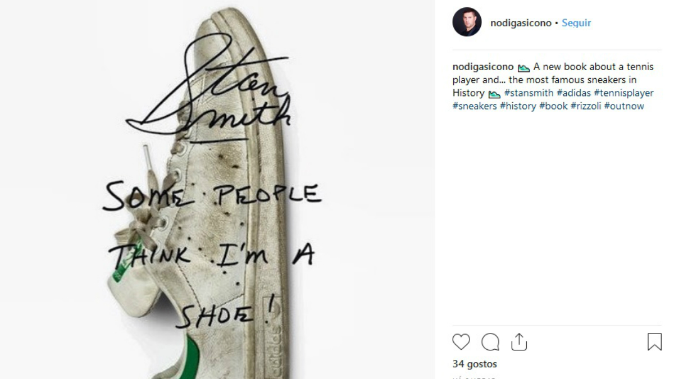This screenshot has height=379, width=674.
Task: Click the sneaker emoji after History
Action: 494,94
